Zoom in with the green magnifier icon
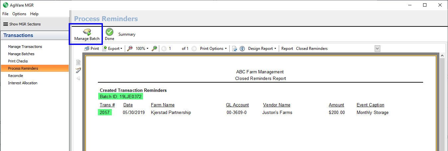This screenshot has height=151, width=448. tap(154, 49)
